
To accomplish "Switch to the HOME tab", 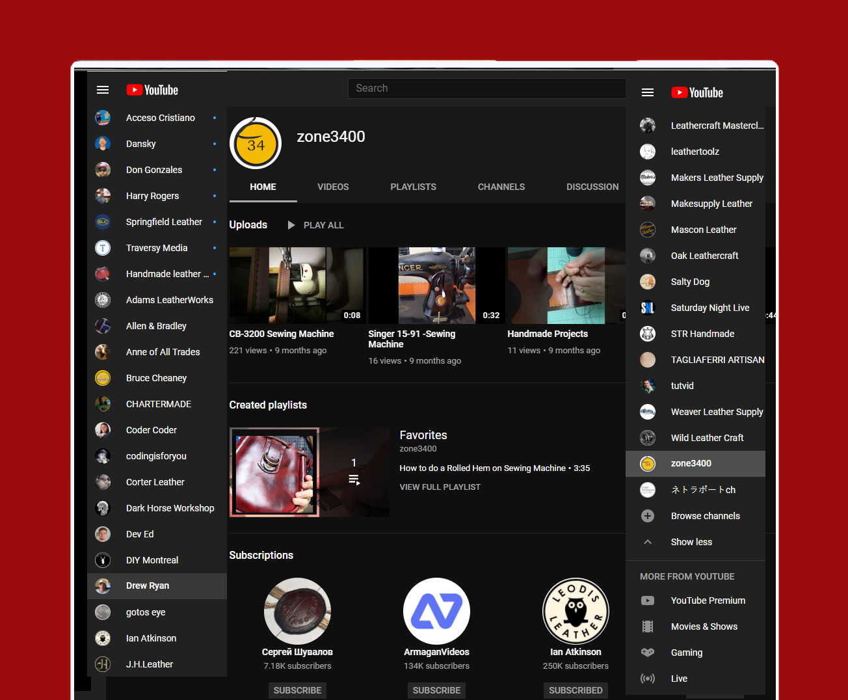I will 263,187.
